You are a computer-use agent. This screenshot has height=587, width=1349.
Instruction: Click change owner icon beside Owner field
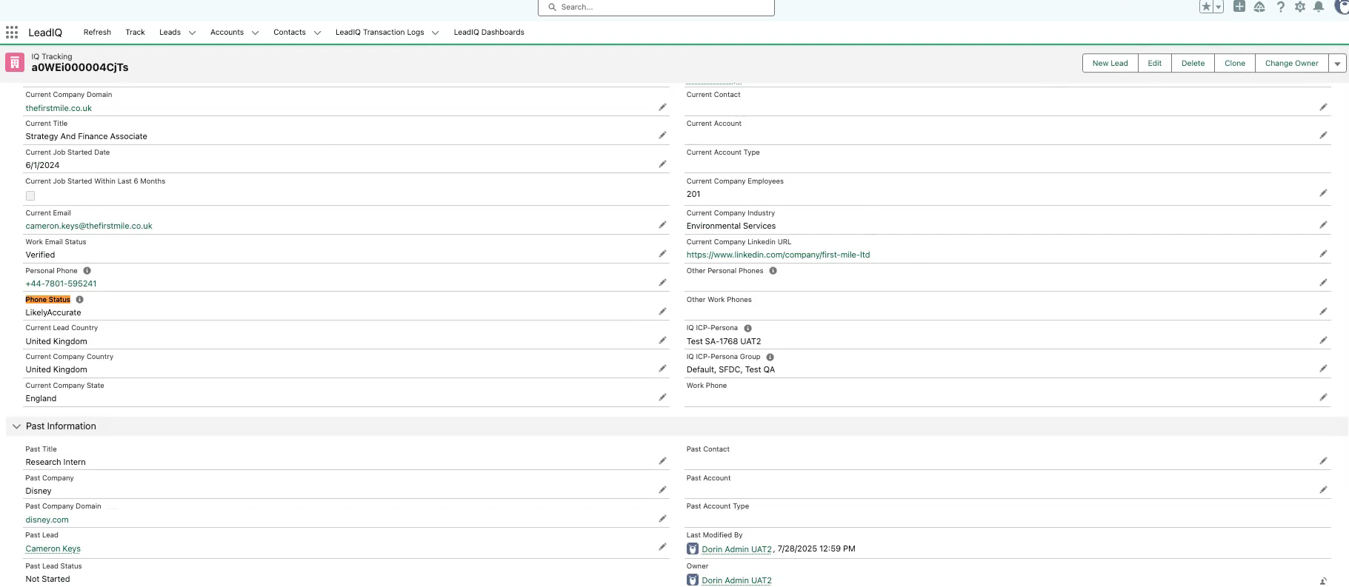click(x=1323, y=581)
